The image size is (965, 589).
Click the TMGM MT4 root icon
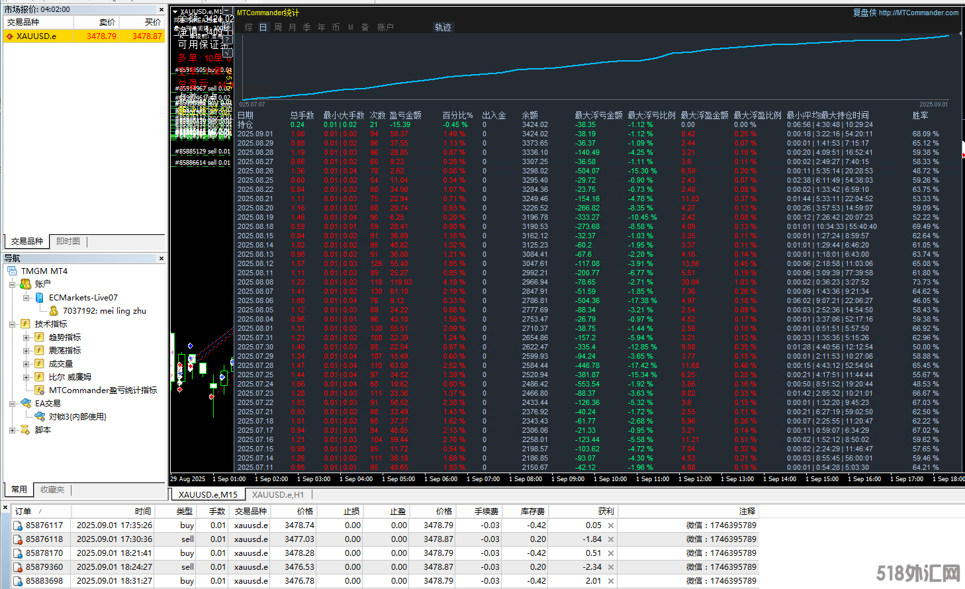[x=12, y=271]
